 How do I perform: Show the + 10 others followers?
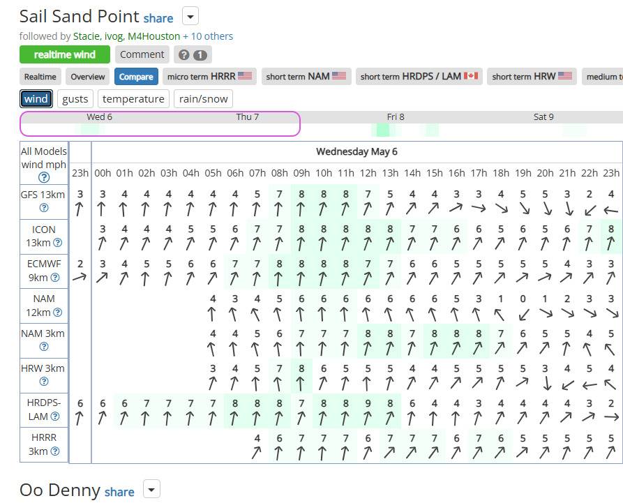(x=208, y=36)
